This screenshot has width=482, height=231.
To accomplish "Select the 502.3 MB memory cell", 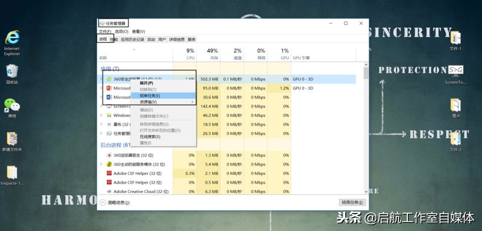I will coord(208,79).
